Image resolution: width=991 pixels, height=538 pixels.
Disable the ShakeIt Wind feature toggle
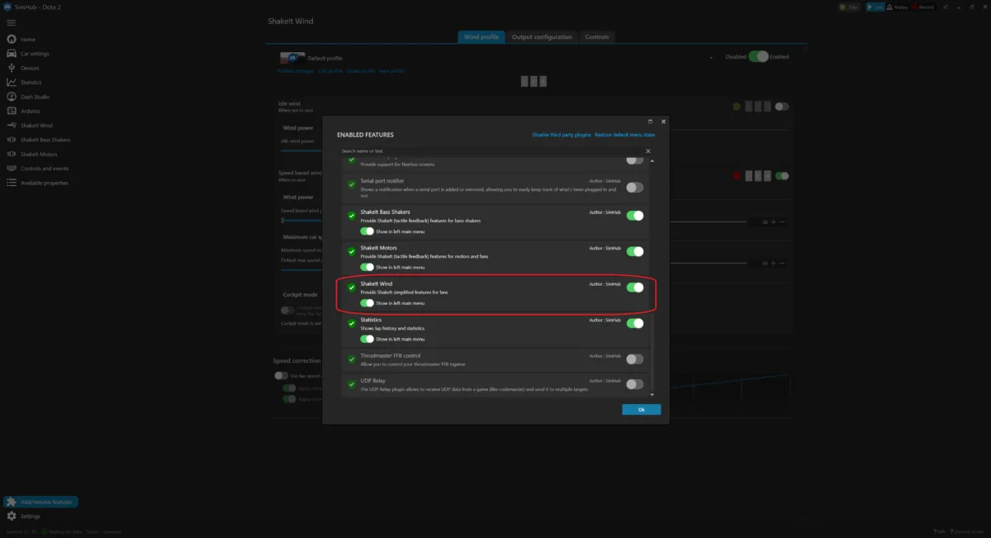pyautogui.click(x=634, y=288)
